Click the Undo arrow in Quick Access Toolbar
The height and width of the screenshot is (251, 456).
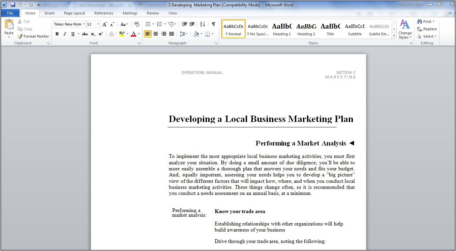[20, 5]
